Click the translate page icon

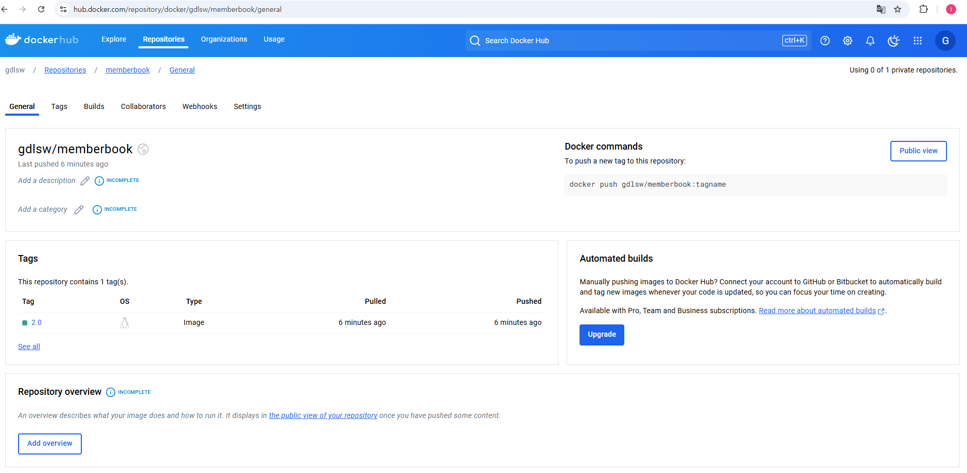pyautogui.click(x=881, y=9)
